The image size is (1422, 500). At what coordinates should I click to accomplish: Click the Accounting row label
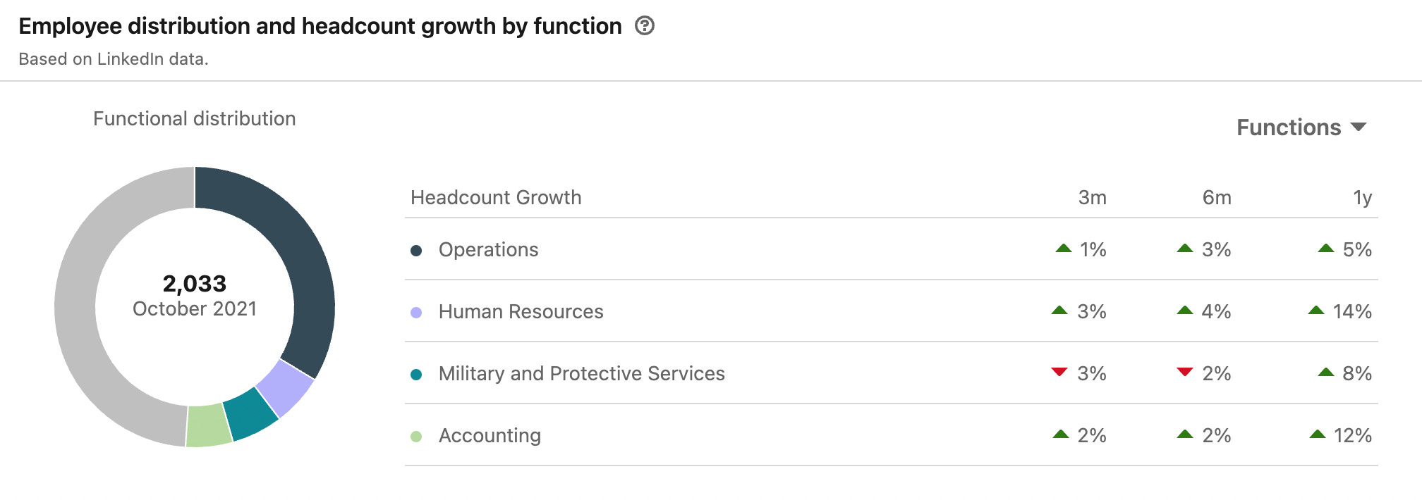click(x=490, y=436)
